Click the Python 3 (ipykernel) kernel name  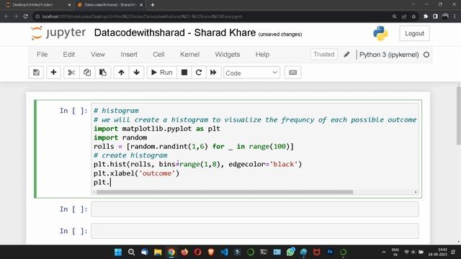pyautogui.click(x=389, y=55)
